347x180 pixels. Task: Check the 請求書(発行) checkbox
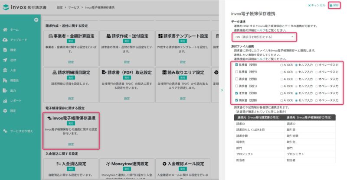[236, 86]
